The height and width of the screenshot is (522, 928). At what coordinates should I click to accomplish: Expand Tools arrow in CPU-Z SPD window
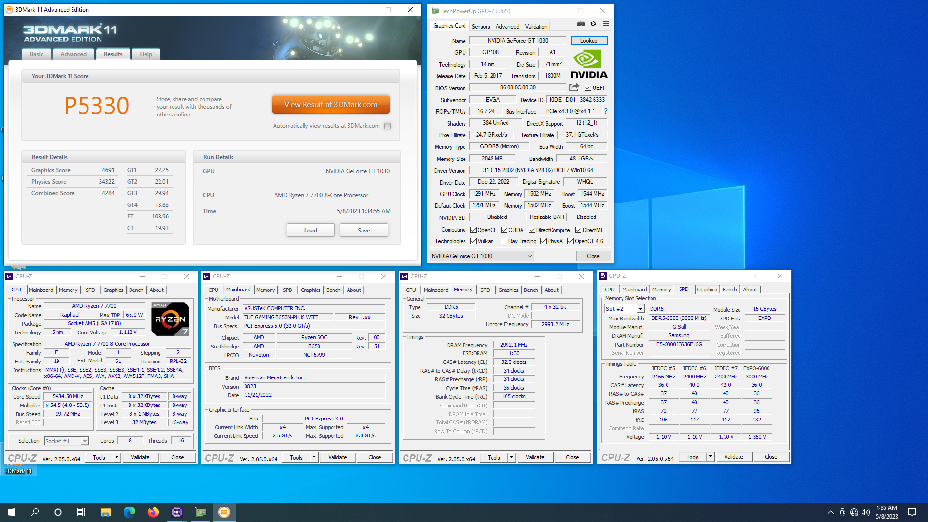coord(710,457)
